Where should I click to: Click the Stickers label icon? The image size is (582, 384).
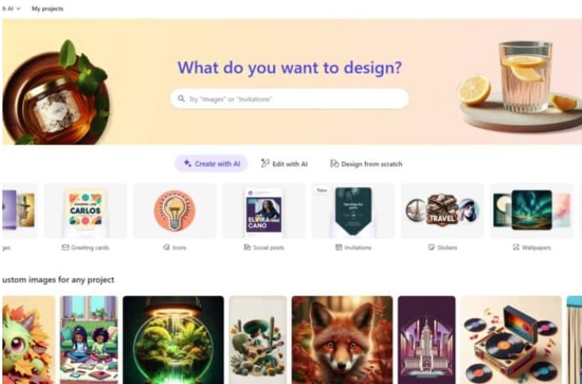431,248
